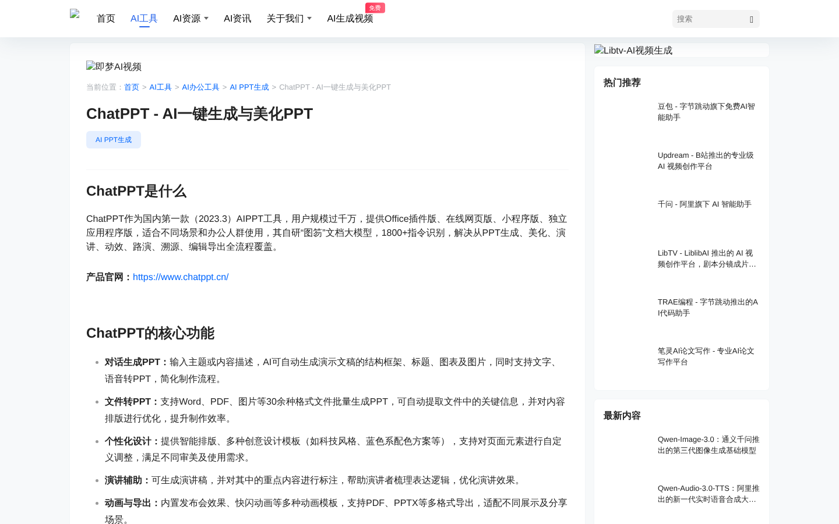The height and width of the screenshot is (524, 839).
Task: Open AI PPT生成 breadcrumb link
Action: (249, 87)
